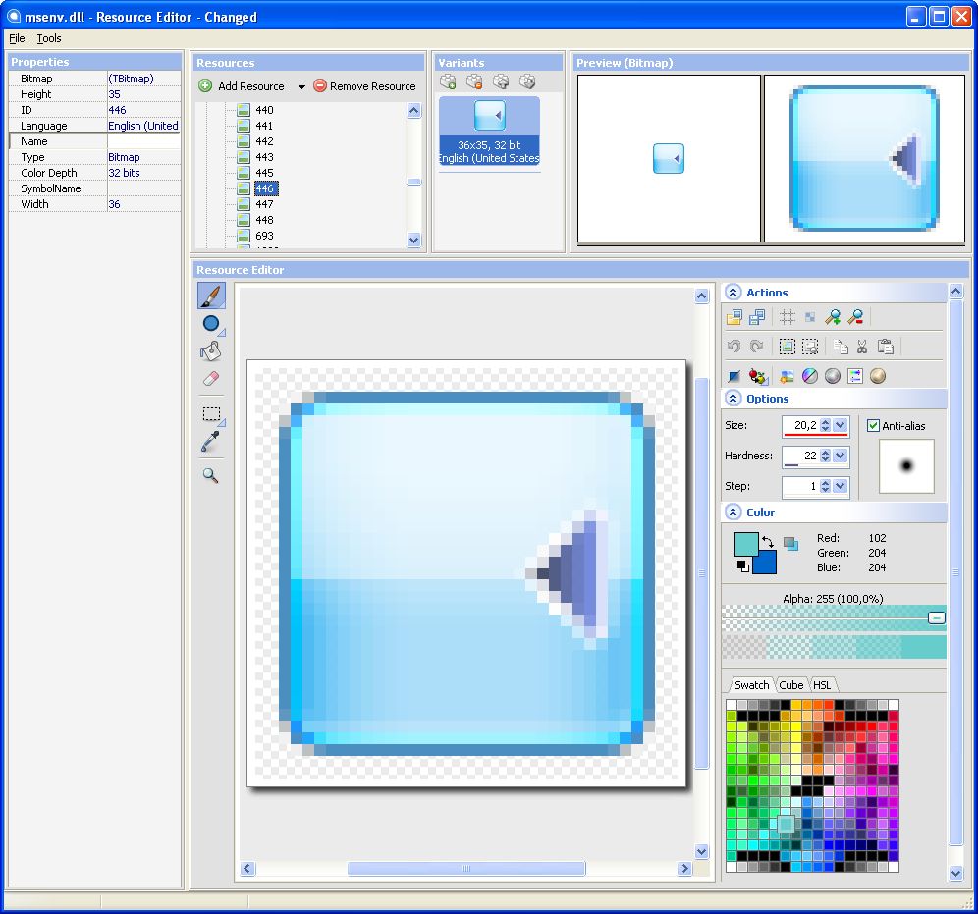Choose the rectangular selection tool

click(x=210, y=414)
